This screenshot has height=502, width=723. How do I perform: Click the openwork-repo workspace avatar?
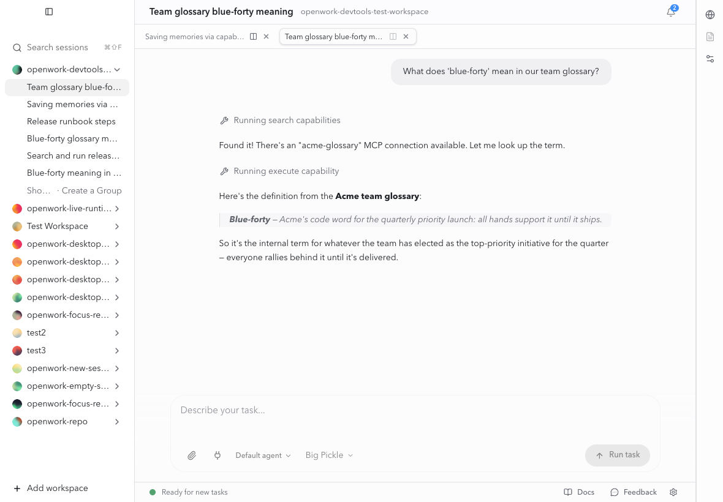point(17,422)
